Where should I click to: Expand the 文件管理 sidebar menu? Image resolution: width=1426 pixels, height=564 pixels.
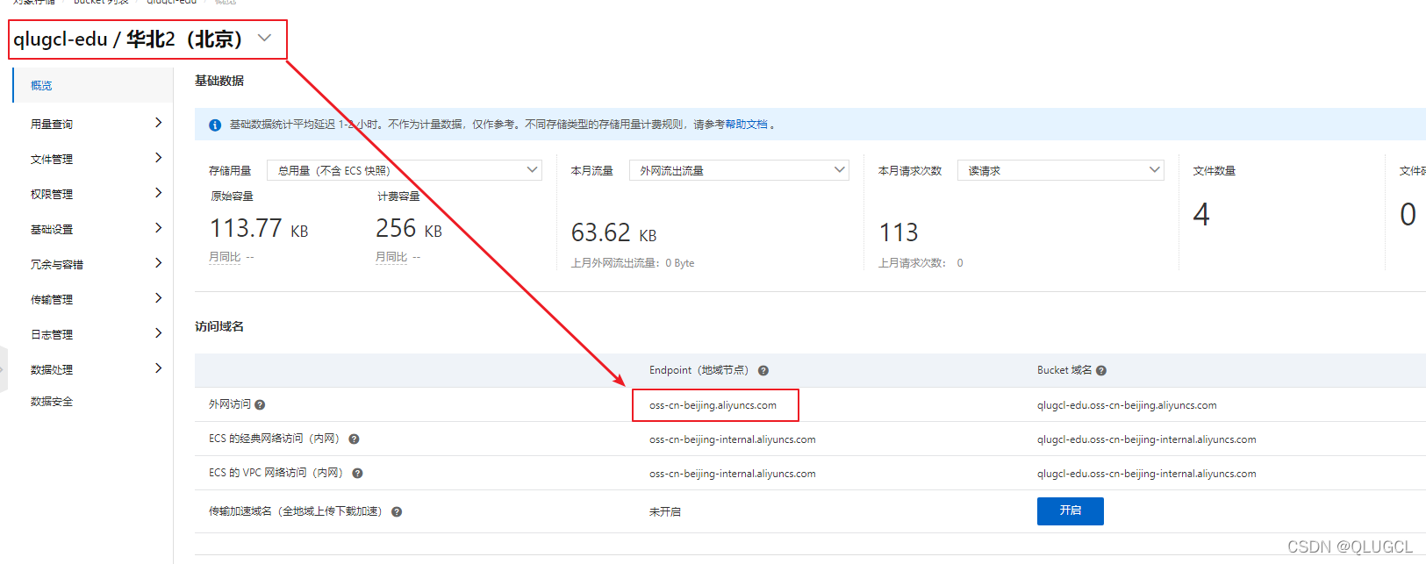tap(93, 159)
